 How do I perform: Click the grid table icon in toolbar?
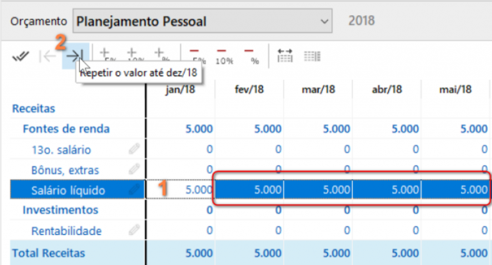pyautogui.click(x=312, y=56)
